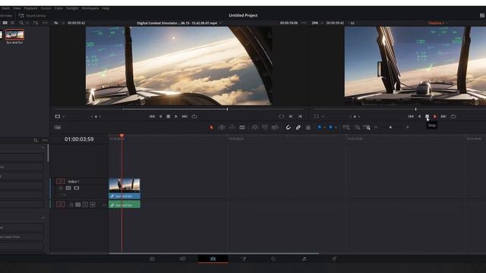Click the Overwrite Clip edit icon

click(265, 127)
